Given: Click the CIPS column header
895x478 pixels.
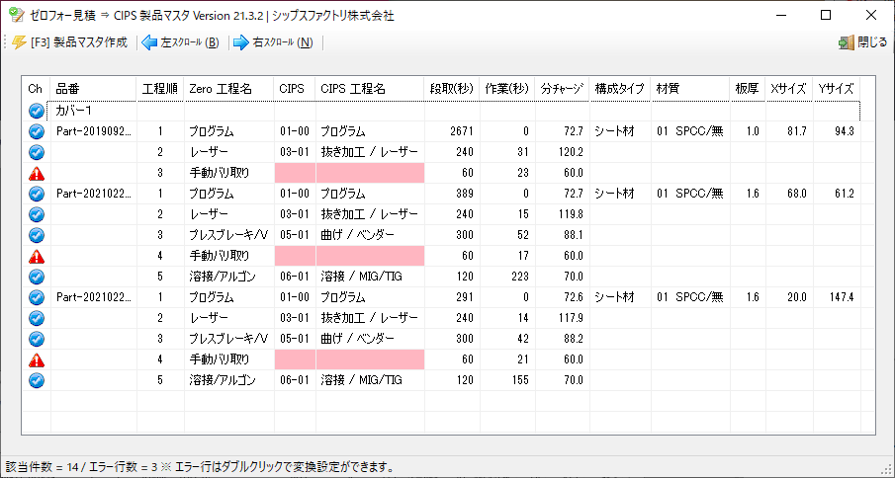Looking at the screenshot, I should [295, 89].
